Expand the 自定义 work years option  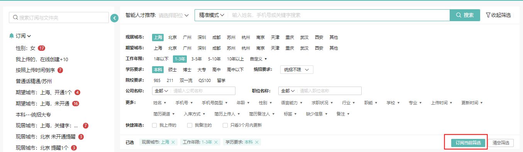click(x=258, y=59)
